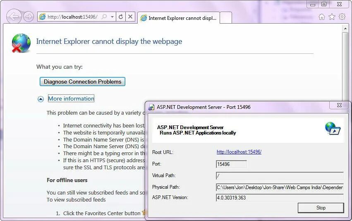The height and width of the screenshot is (221, 352).
Task: Click the search magnifier in the address bar
Action: (104, 17)
